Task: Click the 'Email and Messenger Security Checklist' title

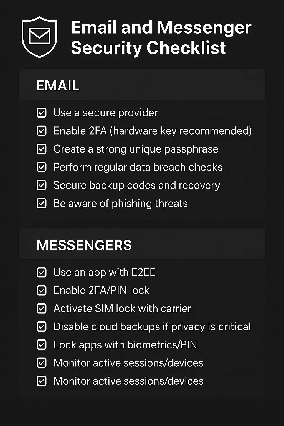Action: pyautogui.click(x=161, y=37)
